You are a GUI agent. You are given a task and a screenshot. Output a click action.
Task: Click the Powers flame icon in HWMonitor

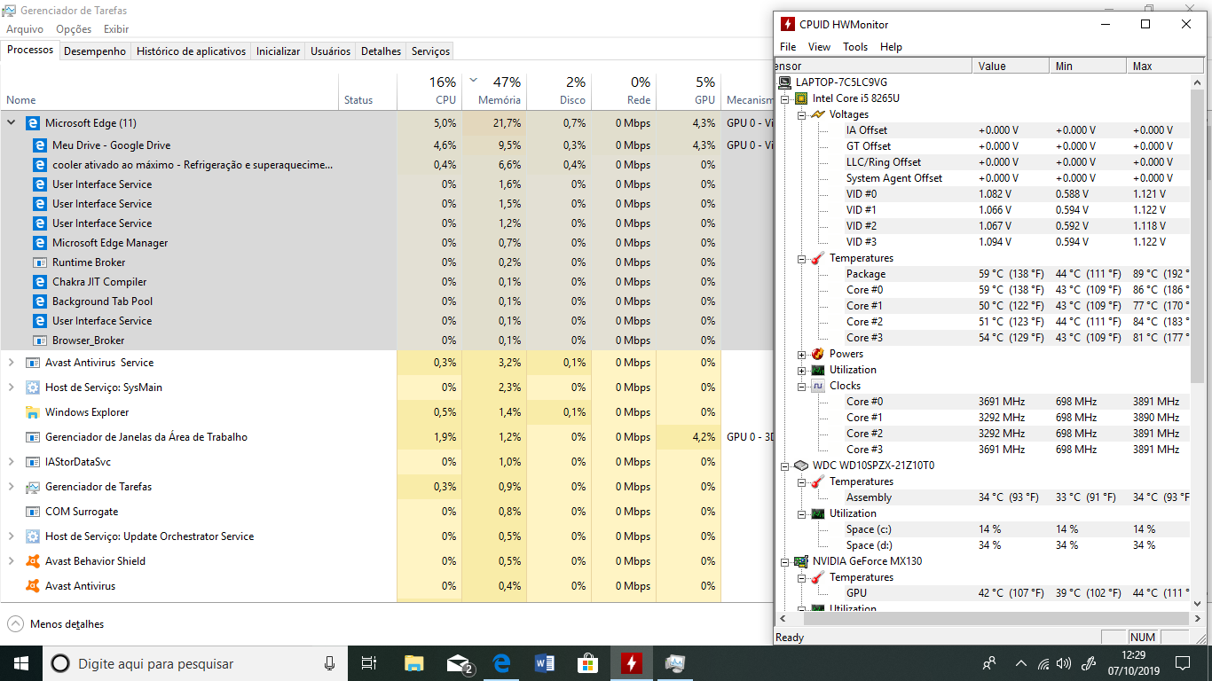click(x=818, y=354)
